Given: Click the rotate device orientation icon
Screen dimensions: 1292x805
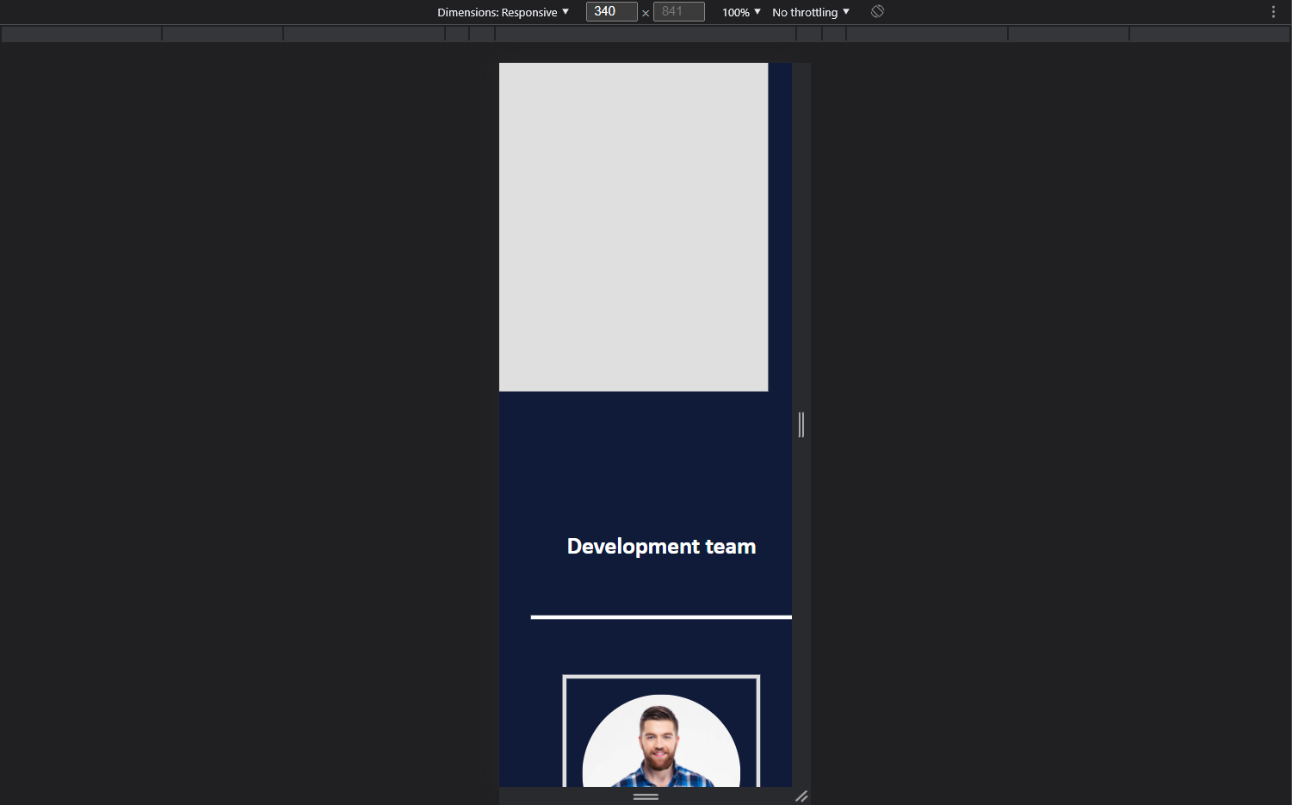Looking at the screenshot, I should 877,11.
